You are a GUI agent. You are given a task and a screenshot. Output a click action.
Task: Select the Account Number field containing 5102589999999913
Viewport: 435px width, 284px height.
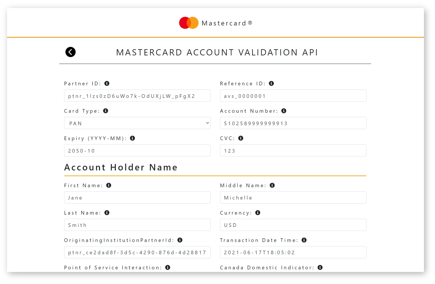tap(293, 123)
